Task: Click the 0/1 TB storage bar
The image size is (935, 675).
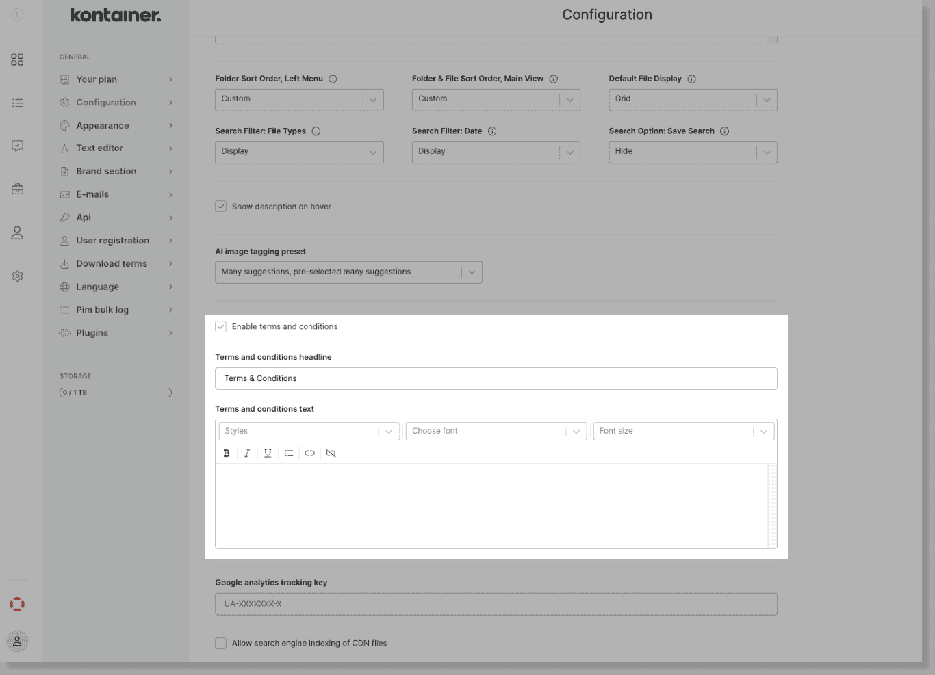Action: [x=114, y=392]
